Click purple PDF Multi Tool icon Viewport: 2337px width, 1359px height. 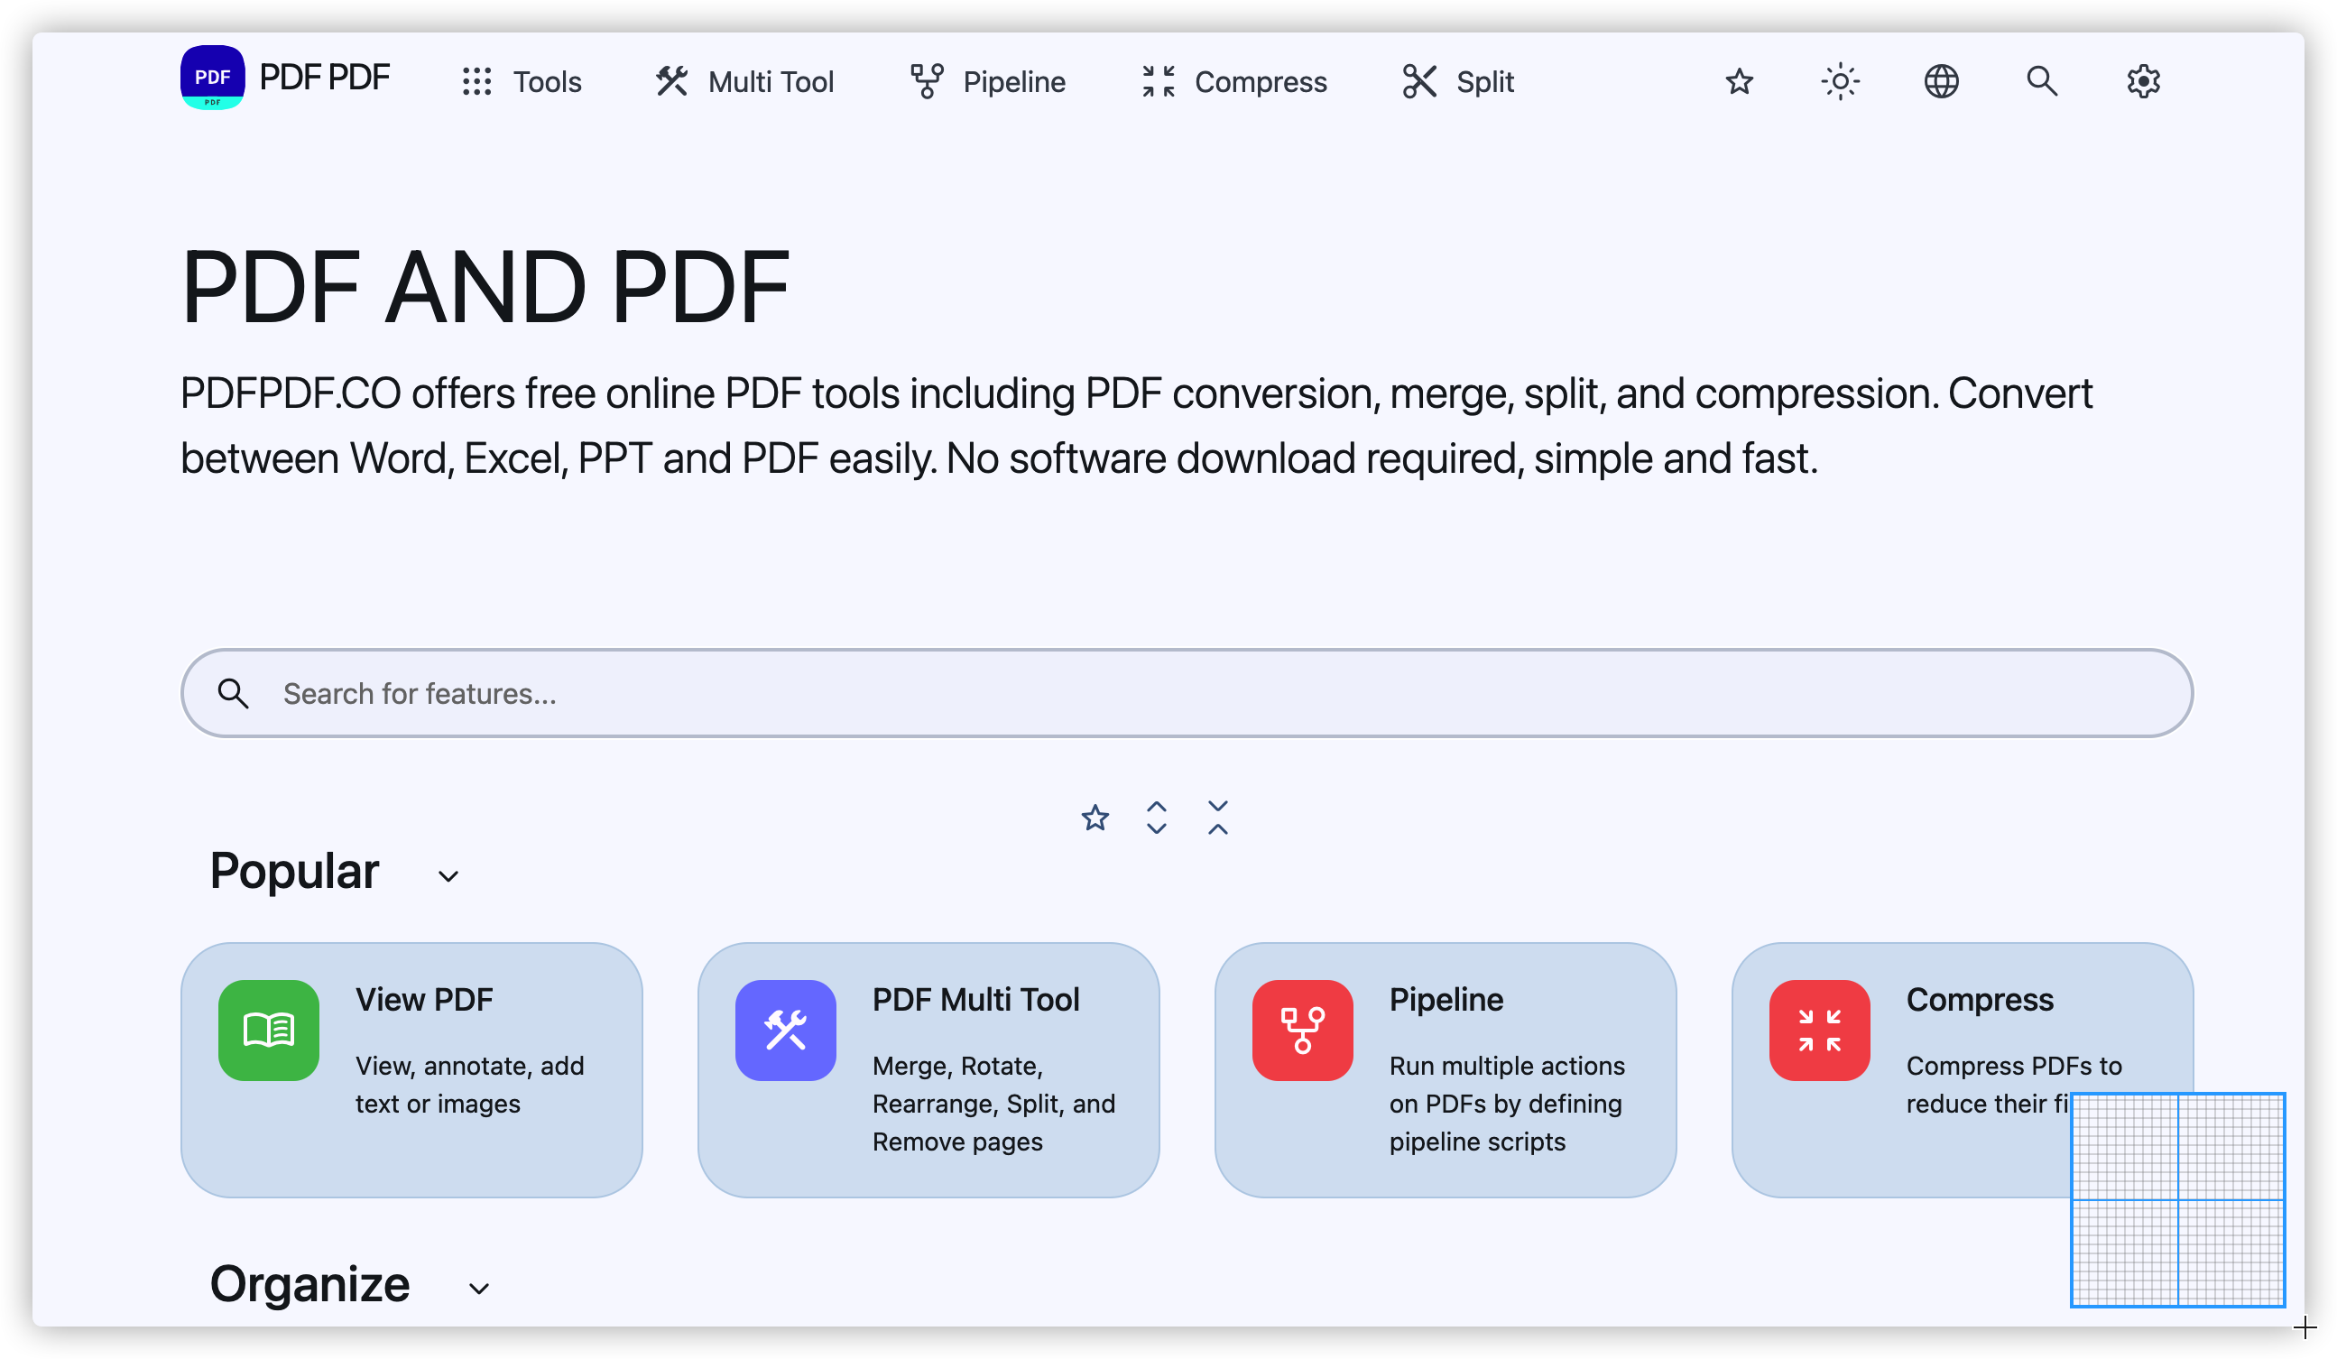pyautogui.click(x=786, y=1030)
